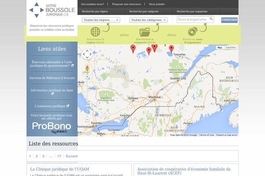The height and width of the screenshot is (176, 265).
Task: Open Qui sommes-nous? menu item
Action: coord(92,4)
